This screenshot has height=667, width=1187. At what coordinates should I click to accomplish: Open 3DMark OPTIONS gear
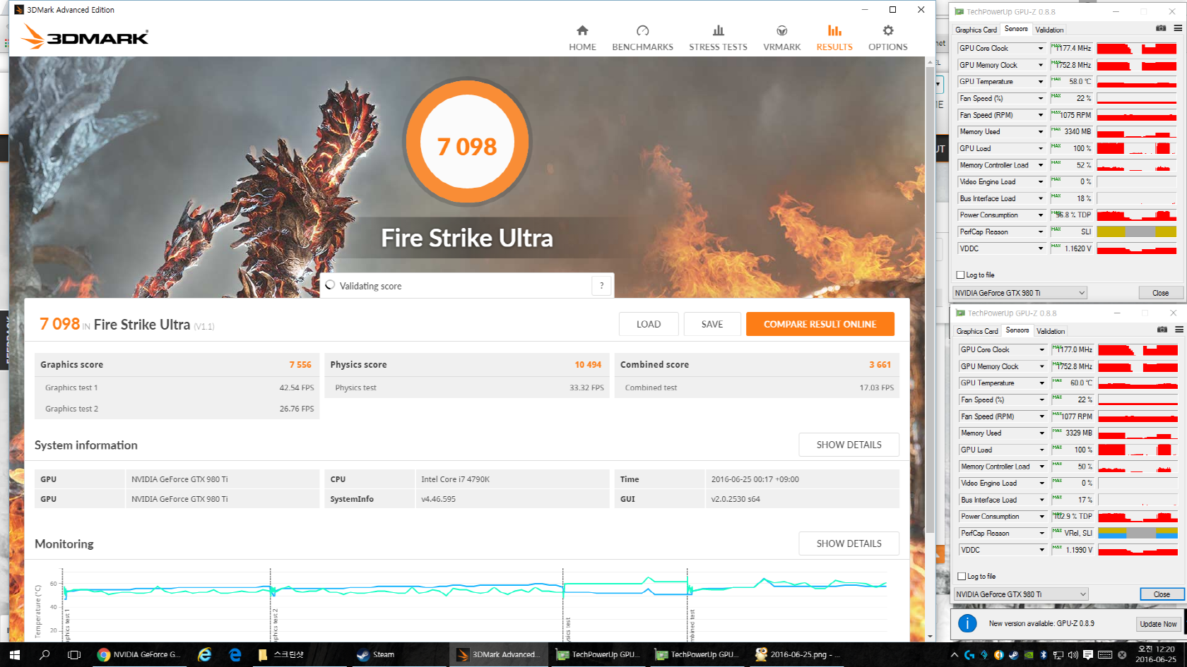click(x=887, y=38)
